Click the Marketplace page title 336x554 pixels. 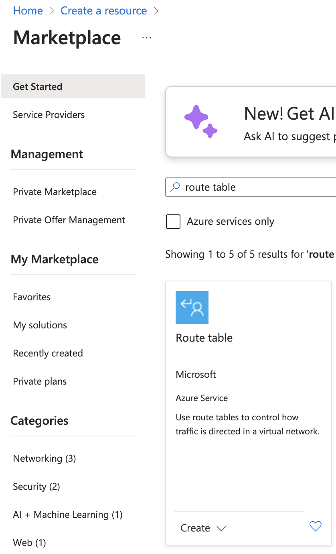pos(67,38)
